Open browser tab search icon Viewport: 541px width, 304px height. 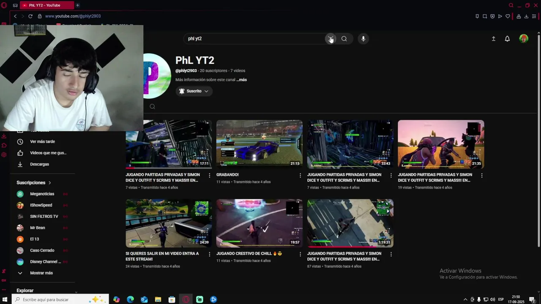511,5
